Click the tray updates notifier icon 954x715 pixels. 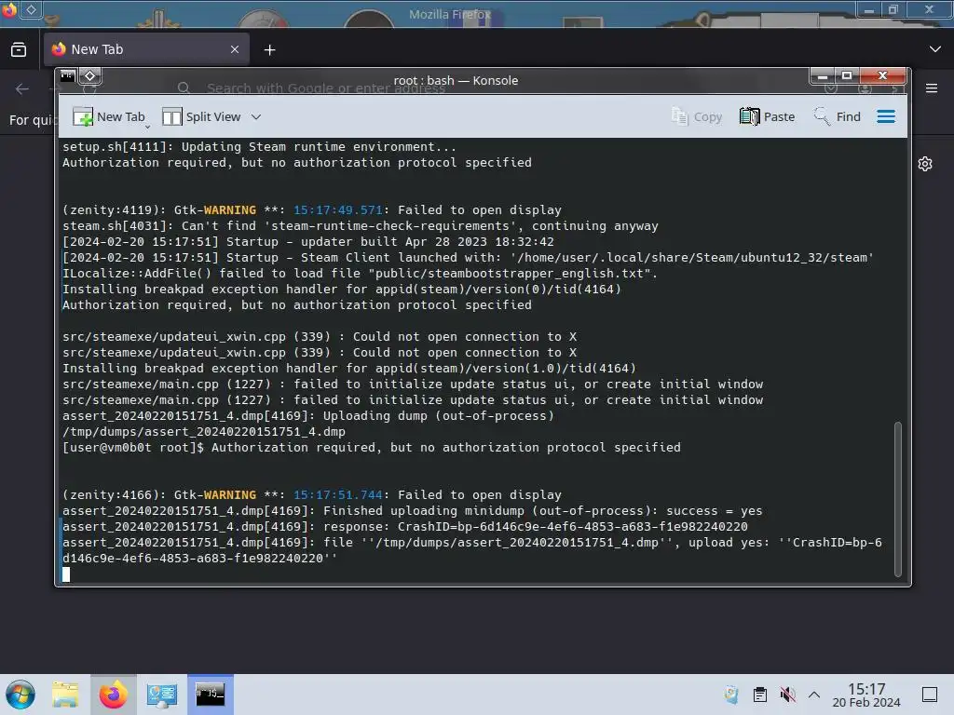click(731, 695)
